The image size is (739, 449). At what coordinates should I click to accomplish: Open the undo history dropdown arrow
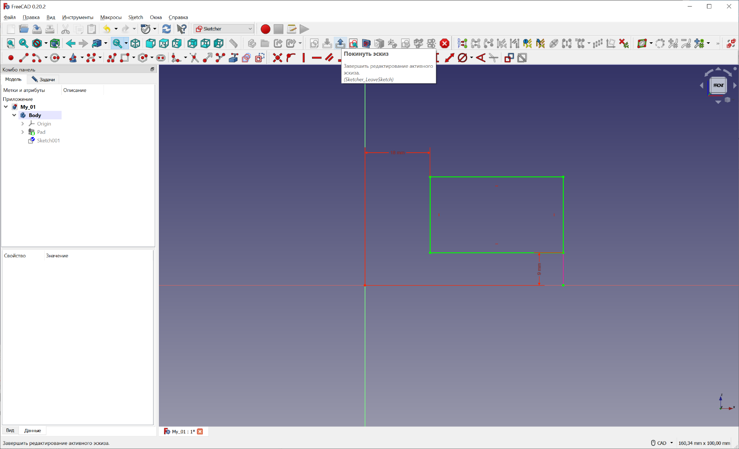click(116, 29)
